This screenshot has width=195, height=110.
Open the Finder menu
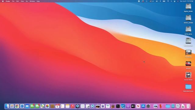point(8,1)
